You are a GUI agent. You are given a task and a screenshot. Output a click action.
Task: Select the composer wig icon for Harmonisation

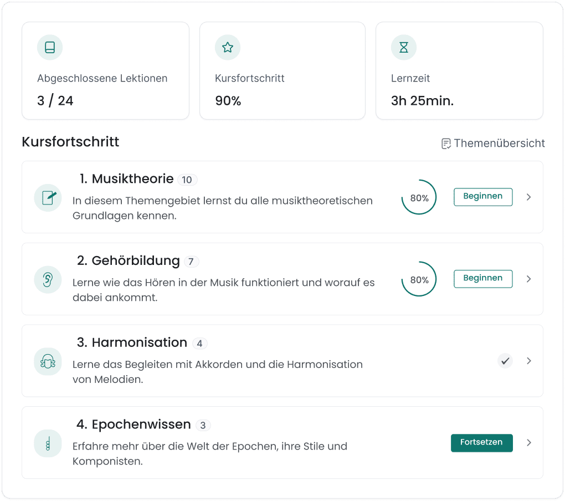[48, 361]
